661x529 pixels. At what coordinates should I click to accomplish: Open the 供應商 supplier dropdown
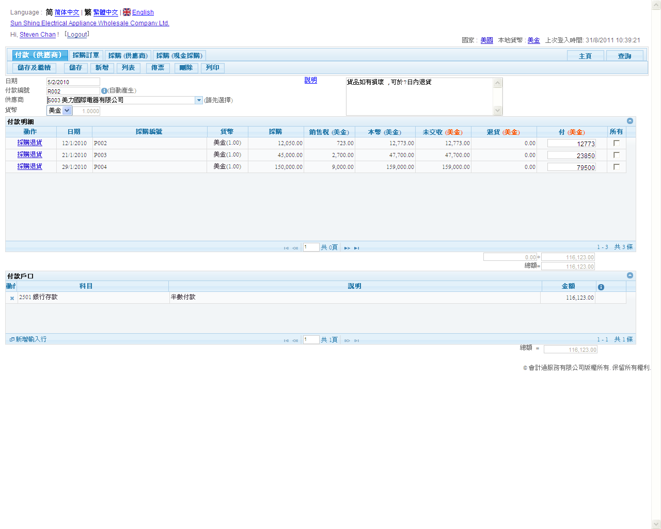(199, 100)
